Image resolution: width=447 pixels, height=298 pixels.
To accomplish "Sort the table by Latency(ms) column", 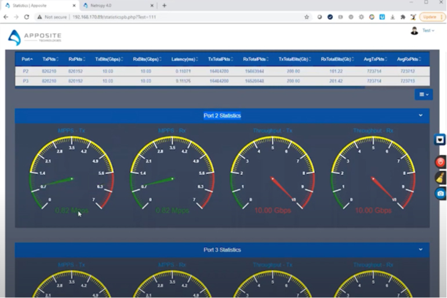I will pos(184,59).
